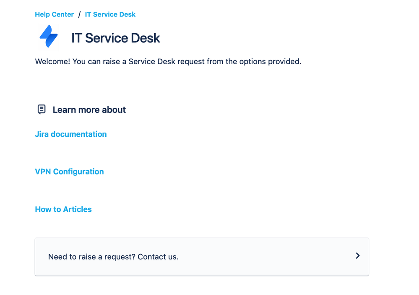419x295 pixels.
Task: Click the word 'Articles' in How to link
Action: tap(78, 209)
